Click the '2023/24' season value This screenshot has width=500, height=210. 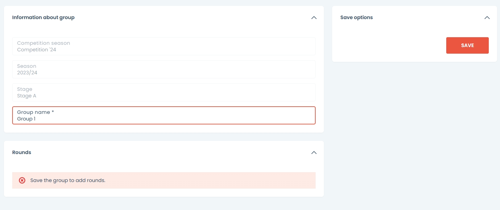click(27, 73)
